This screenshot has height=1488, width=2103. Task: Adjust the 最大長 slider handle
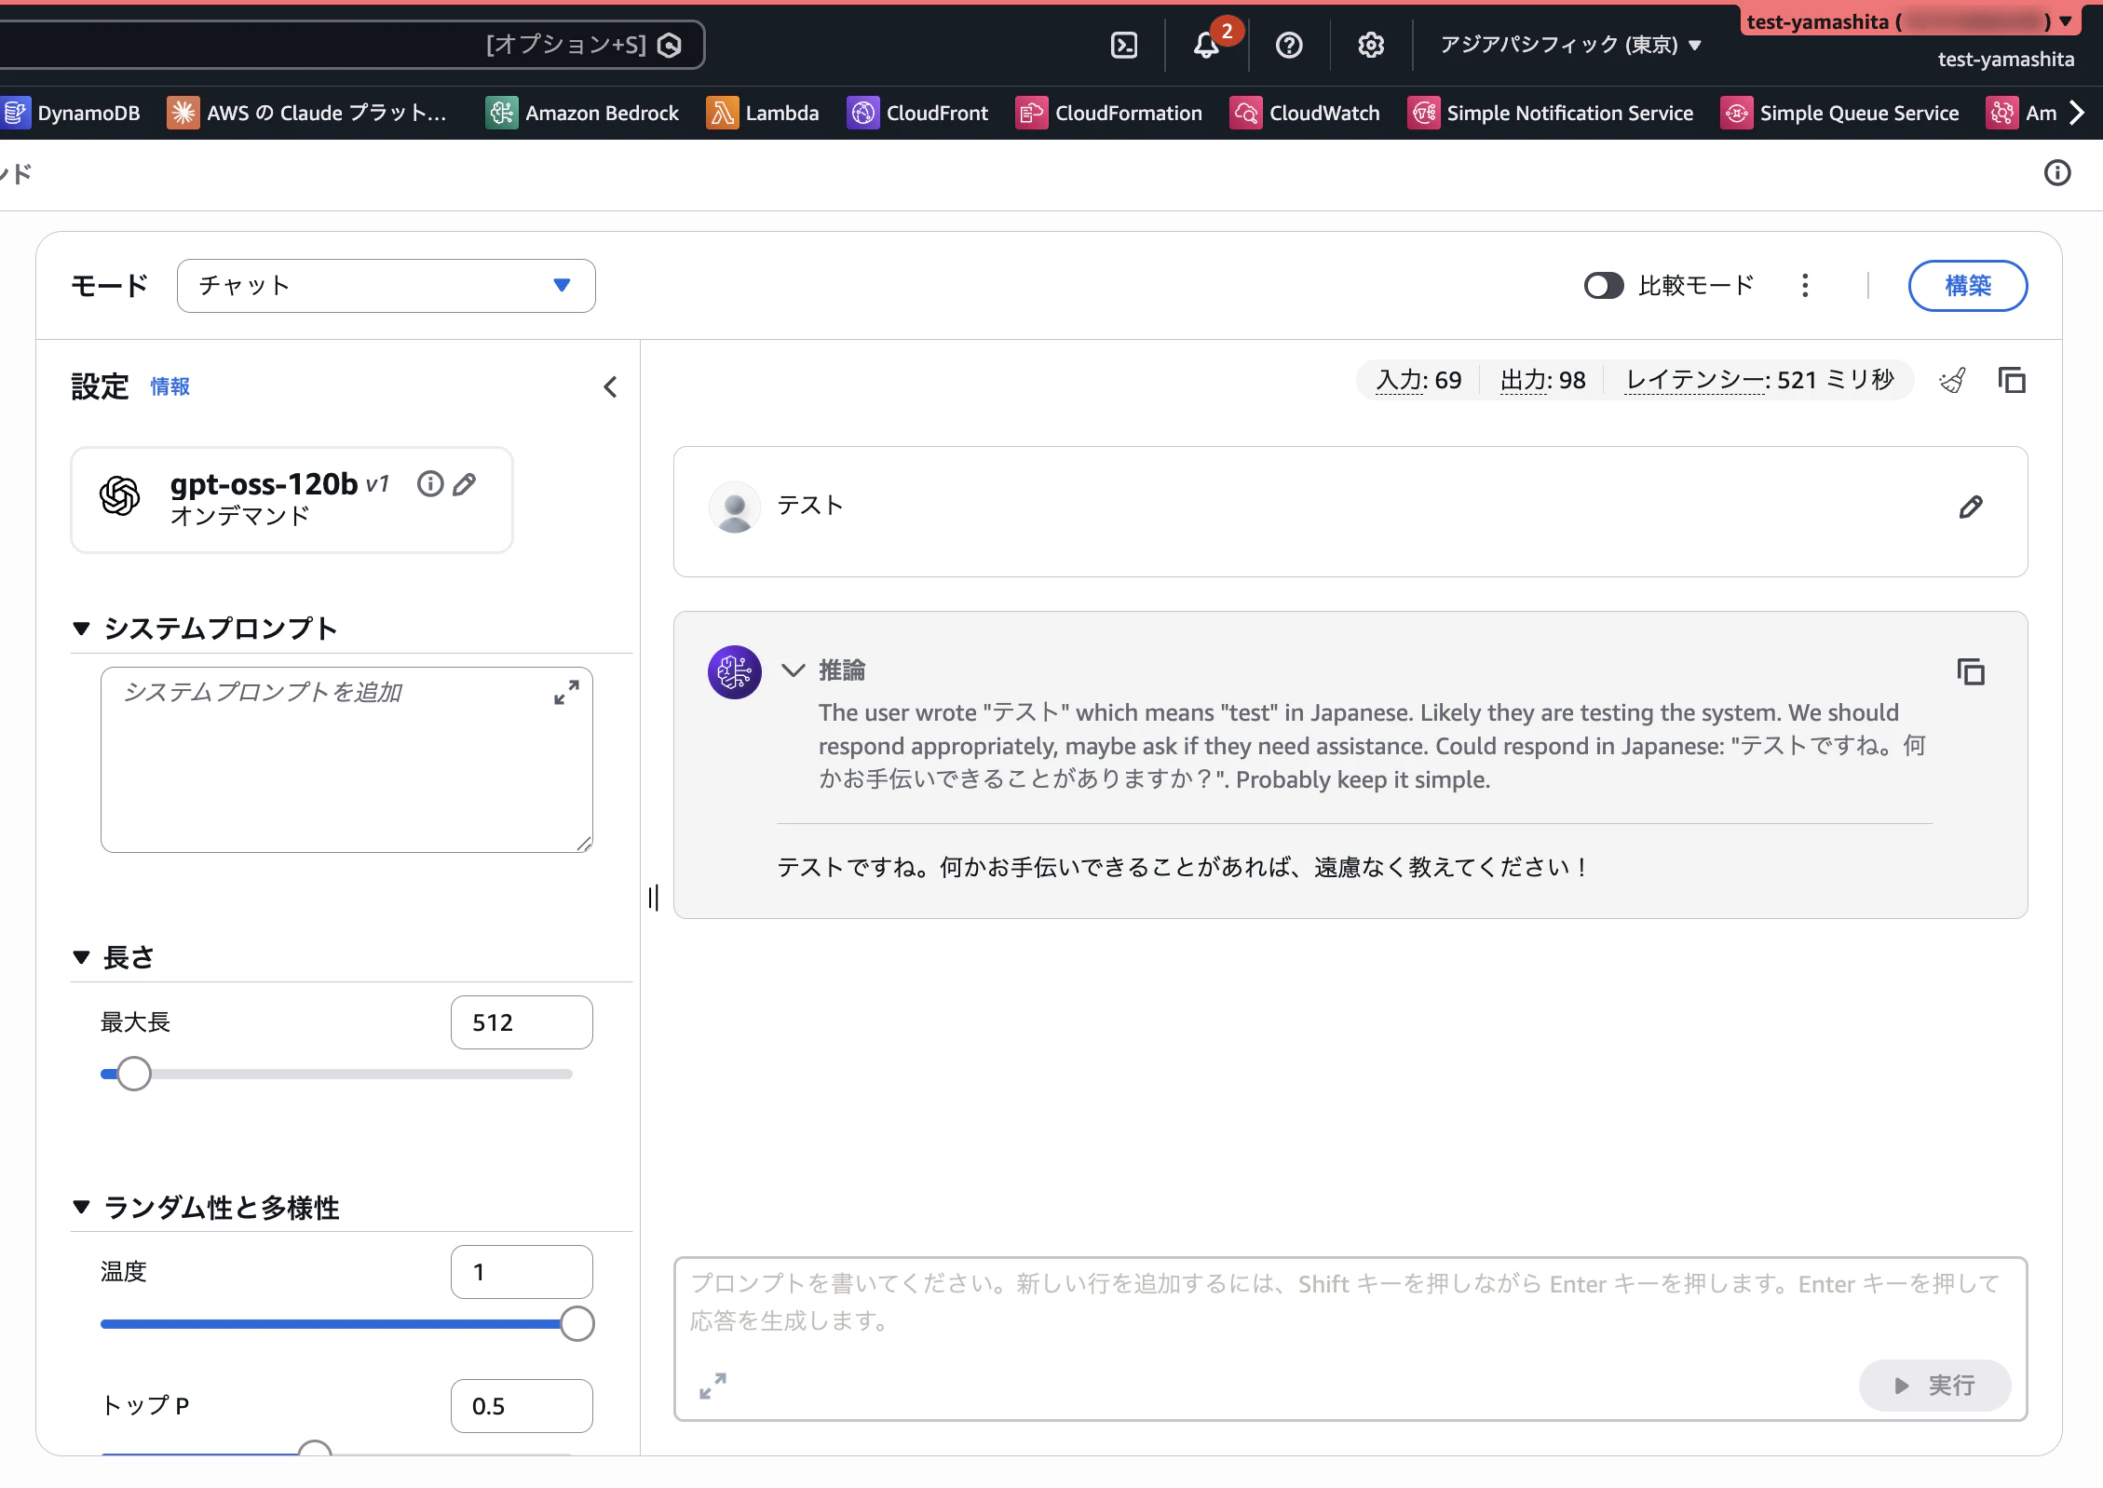pyautogui.click(x=134, y=1074)
